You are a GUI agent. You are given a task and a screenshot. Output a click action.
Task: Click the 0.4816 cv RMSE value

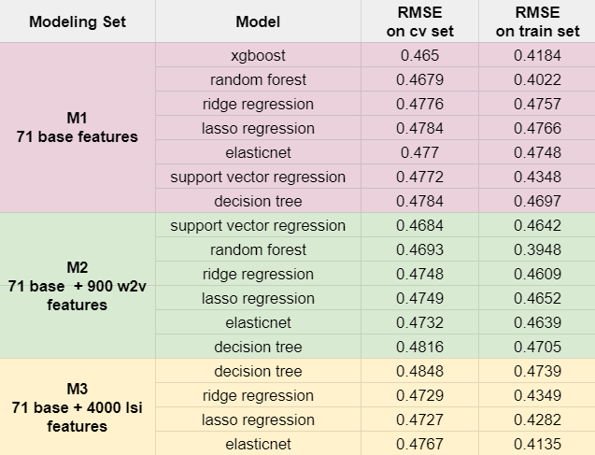coord(420,347)
